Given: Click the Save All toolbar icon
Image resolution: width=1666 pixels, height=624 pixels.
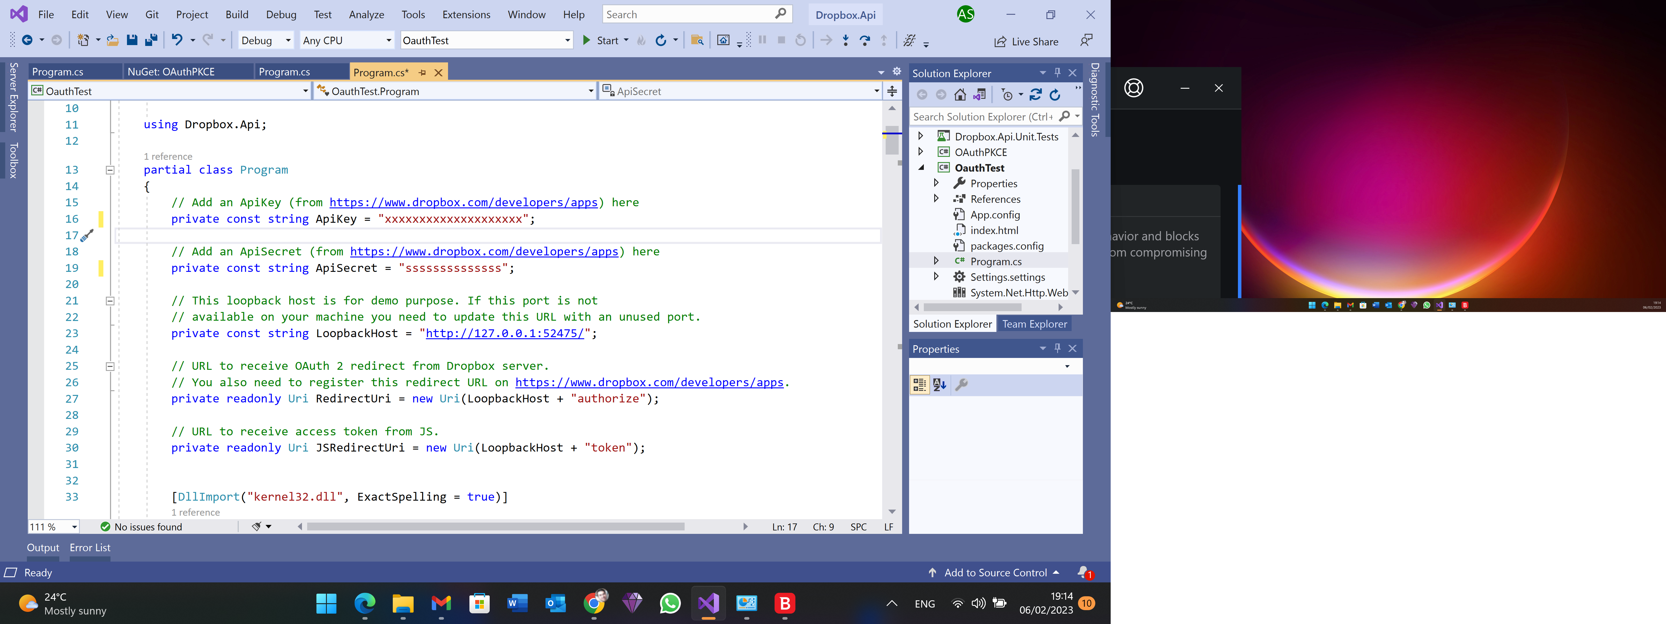Looking at the screenshot, I should pos(151,40).
